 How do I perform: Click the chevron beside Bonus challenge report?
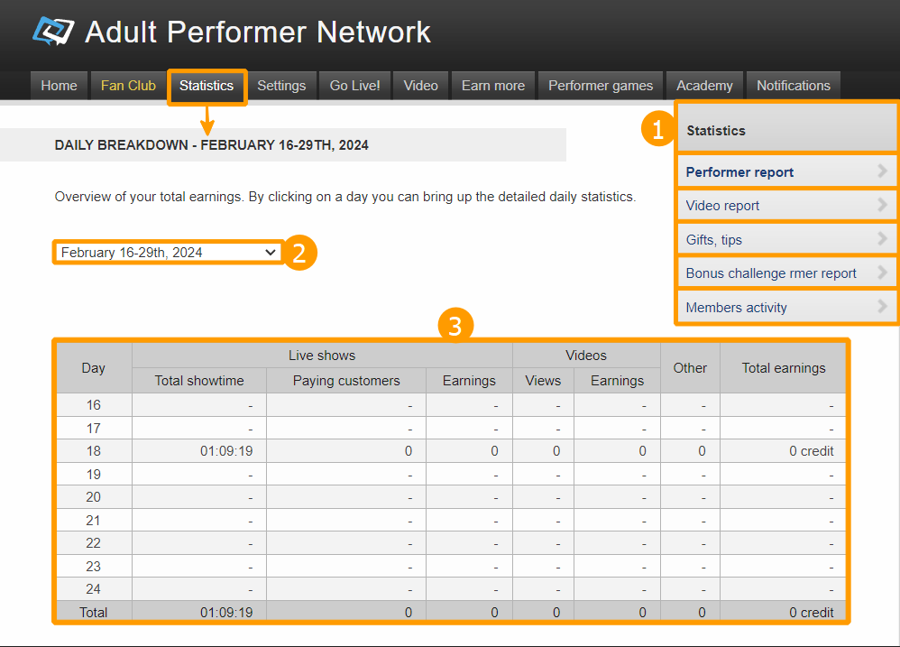point(882,273)
